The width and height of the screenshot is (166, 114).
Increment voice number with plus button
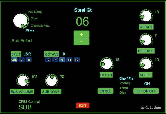tap(81, 34)
